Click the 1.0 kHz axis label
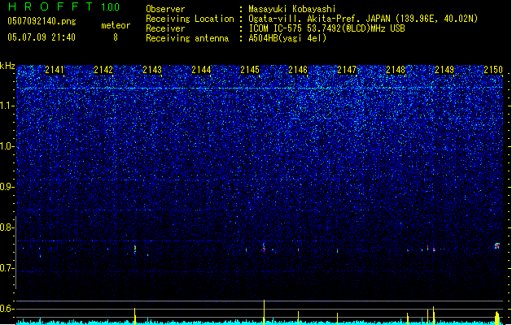Screen dimensions: 512x325 point(7,146)
